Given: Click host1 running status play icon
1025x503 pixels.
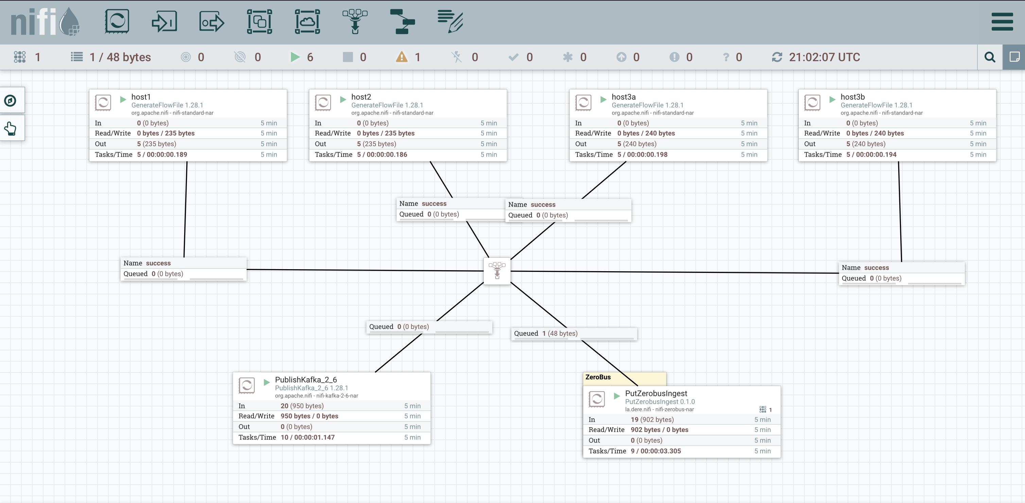Looking at the screenshot, I should pyautogui.click(x=123, y=99).
